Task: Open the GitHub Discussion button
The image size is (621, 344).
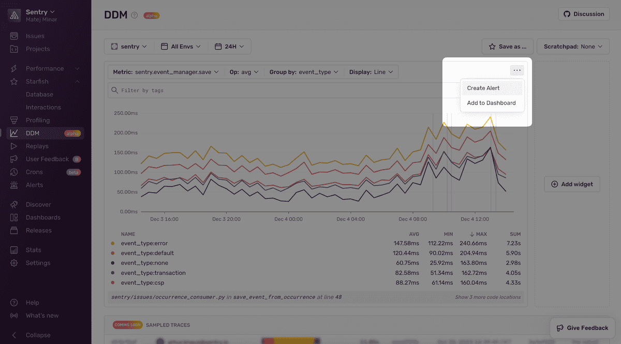Action: click(x=584, y=14)
